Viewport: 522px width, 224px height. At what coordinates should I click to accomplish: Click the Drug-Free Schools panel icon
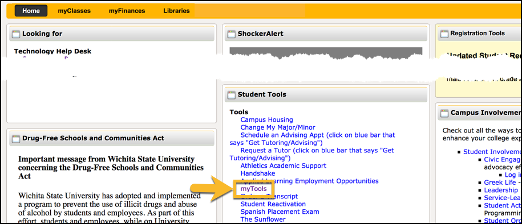click(16, 139)
